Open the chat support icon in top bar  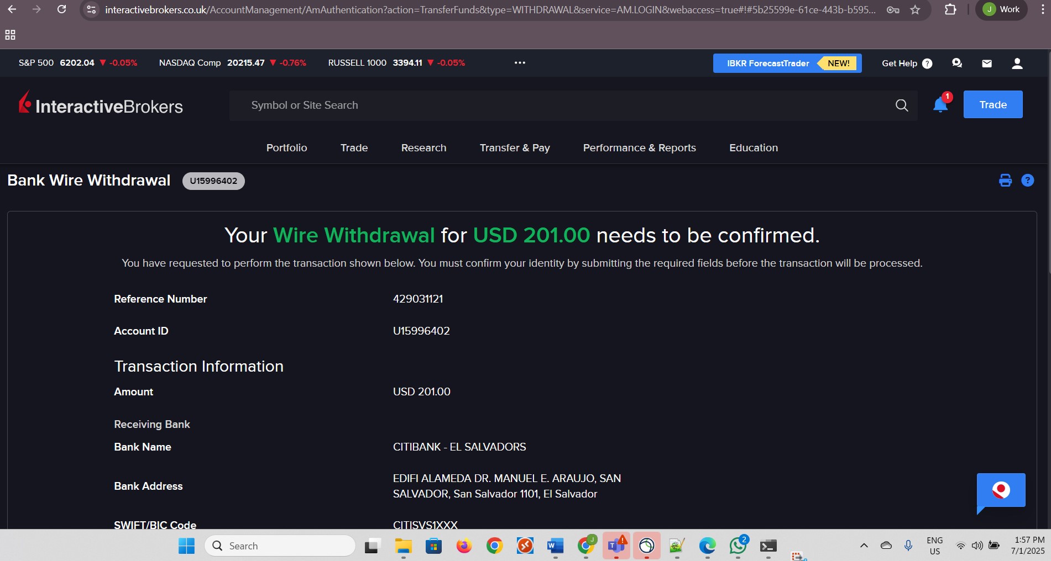pyautogui.click(x=957, y=63)
